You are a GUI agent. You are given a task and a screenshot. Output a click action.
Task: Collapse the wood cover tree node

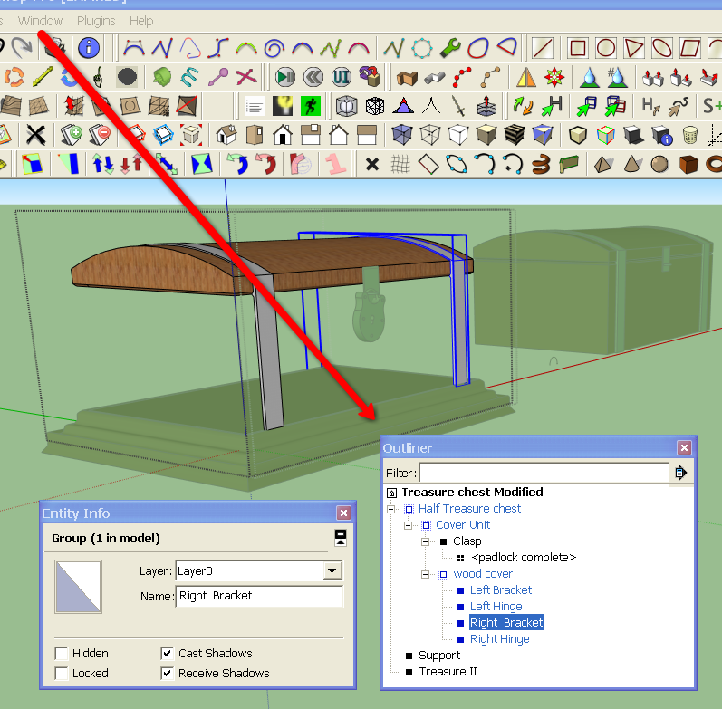pos(426,574)
